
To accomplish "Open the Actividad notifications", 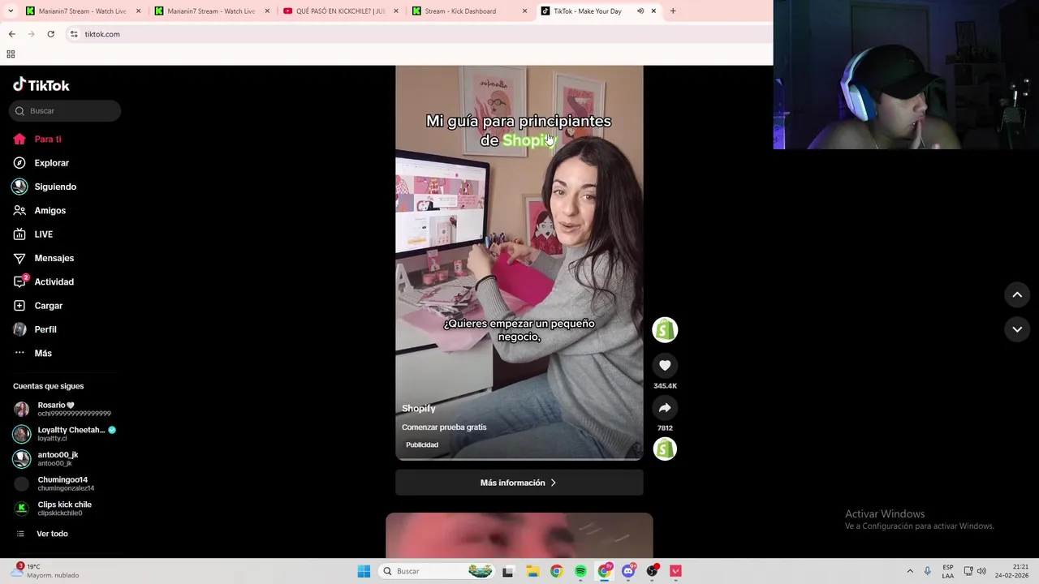I will click(x=44, y=282).
